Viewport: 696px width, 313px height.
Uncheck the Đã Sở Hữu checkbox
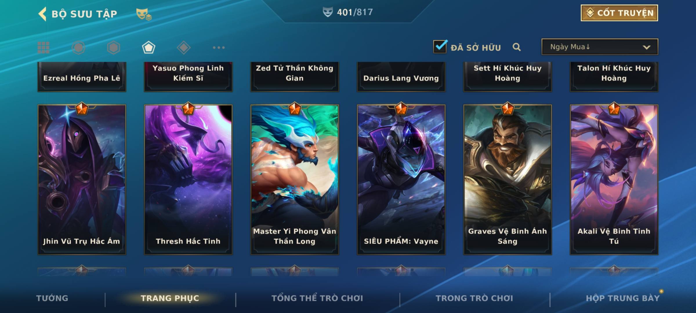point(440,46)
